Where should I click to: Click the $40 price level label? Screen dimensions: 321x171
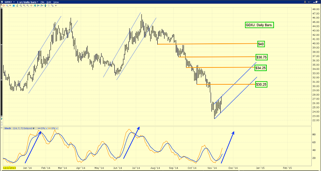click(261, 44)
